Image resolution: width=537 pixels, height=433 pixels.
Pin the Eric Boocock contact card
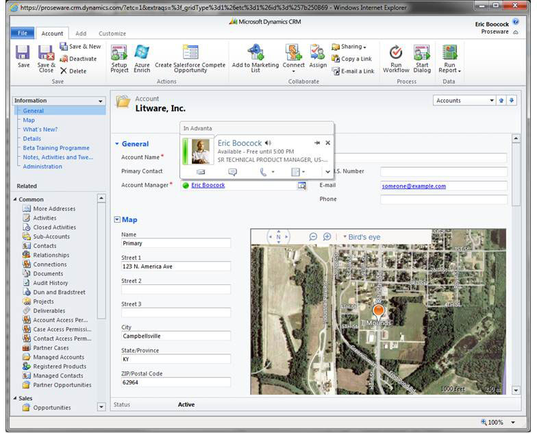pos(317,143)
